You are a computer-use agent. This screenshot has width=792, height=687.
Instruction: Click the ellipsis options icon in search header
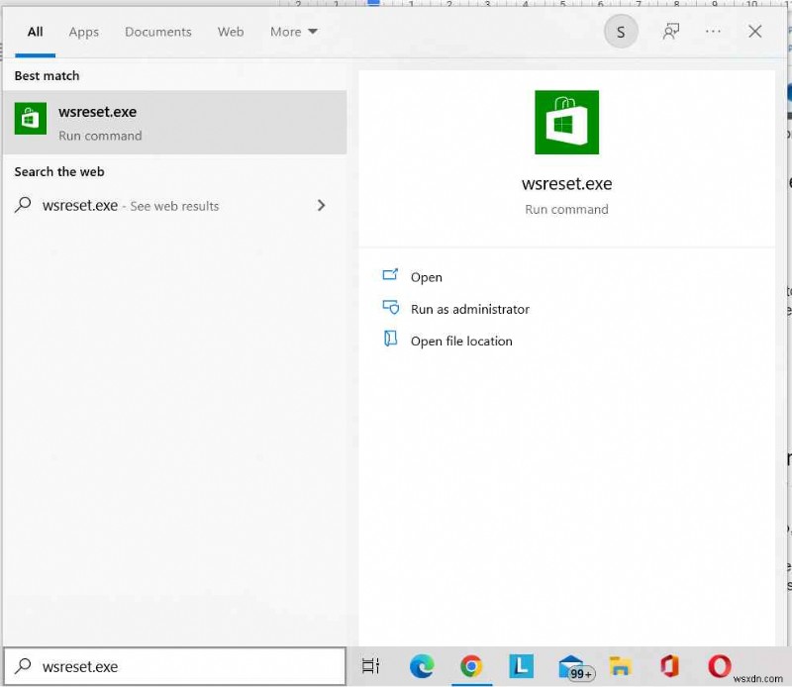pyautogui.click(x=713, y=31)
